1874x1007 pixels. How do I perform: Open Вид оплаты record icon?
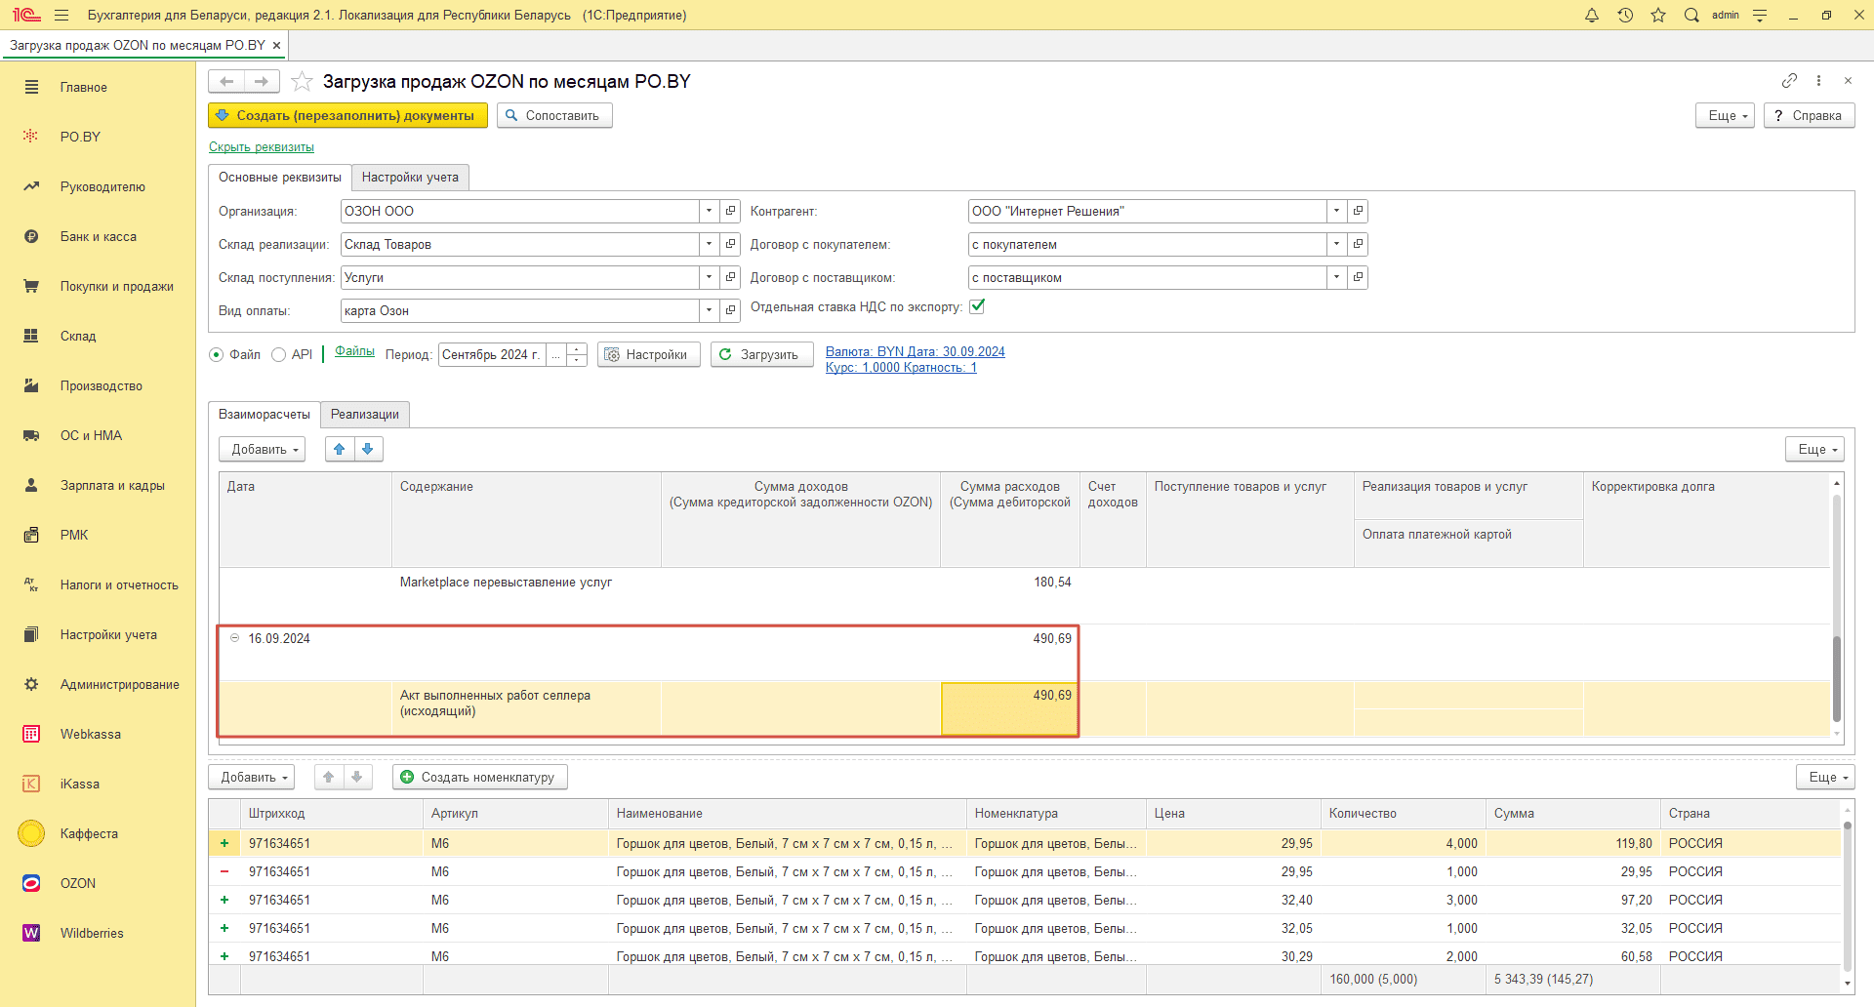(730, 310)
